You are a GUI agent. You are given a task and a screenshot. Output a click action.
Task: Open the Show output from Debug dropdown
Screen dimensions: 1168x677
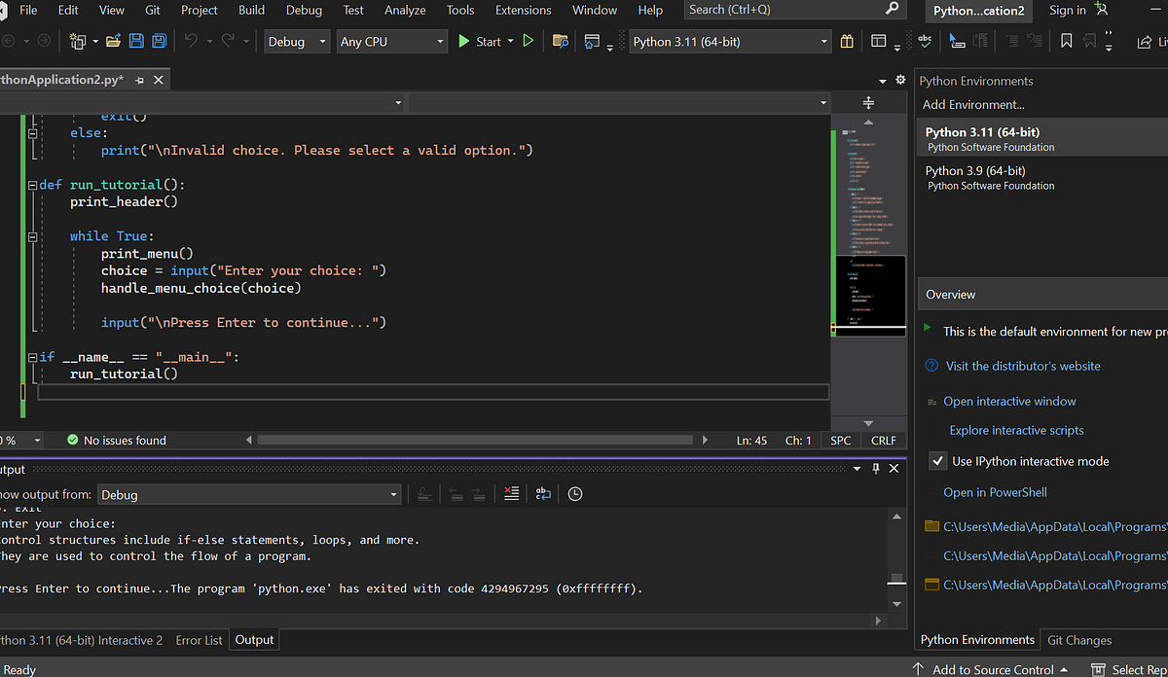393,494
